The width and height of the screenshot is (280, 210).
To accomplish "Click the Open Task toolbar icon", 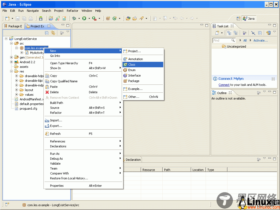I will tap(135, 18).
